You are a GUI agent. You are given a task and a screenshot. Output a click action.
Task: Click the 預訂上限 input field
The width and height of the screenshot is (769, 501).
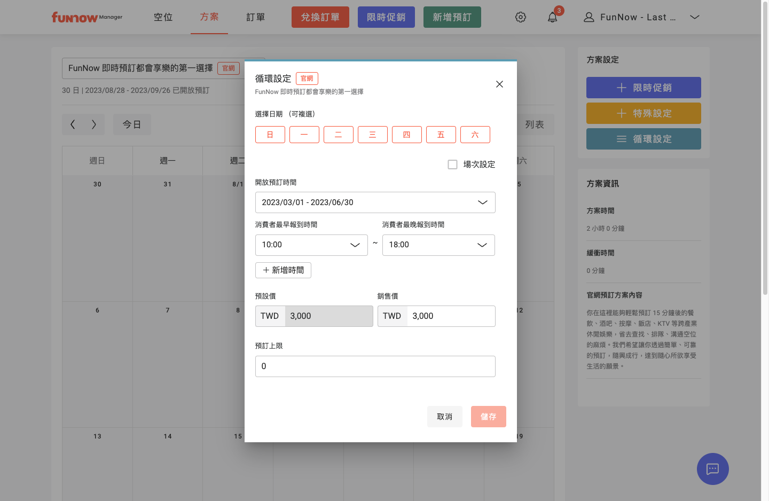coord(375,366)
